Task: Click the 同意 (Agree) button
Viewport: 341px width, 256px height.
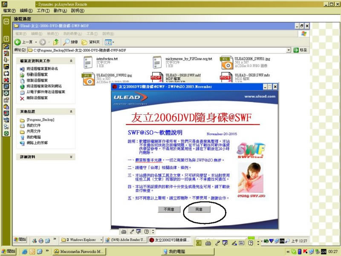Action: (x=199, y=209)
